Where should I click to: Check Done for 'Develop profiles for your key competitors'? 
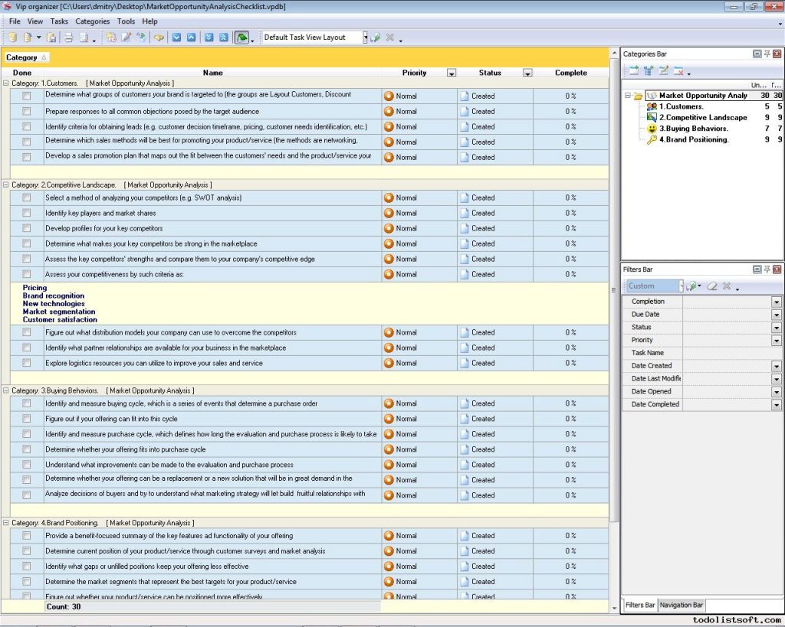[26, 228]
